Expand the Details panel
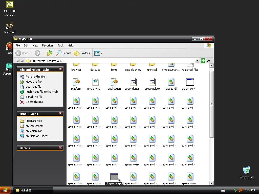Screen dimensions: 259x194 pos(61,147)
